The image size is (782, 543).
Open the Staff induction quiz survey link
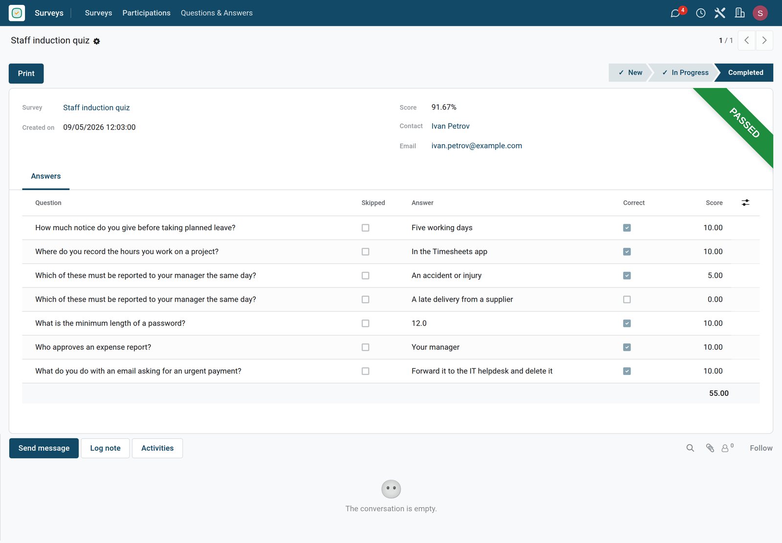(x=96, y=108)
